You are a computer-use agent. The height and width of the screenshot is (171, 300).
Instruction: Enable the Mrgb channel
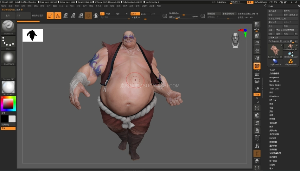click(x=108, y=14)
